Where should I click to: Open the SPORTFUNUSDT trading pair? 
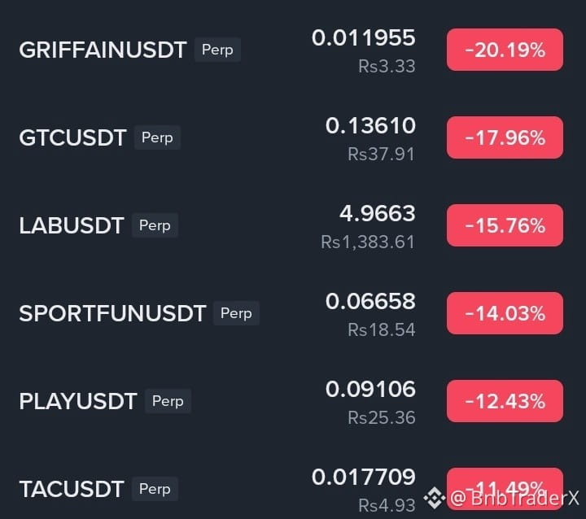coord(112,313)
